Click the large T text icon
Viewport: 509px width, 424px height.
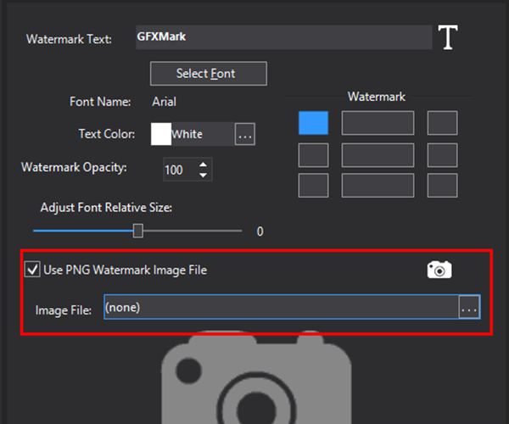tap(448, 37)
